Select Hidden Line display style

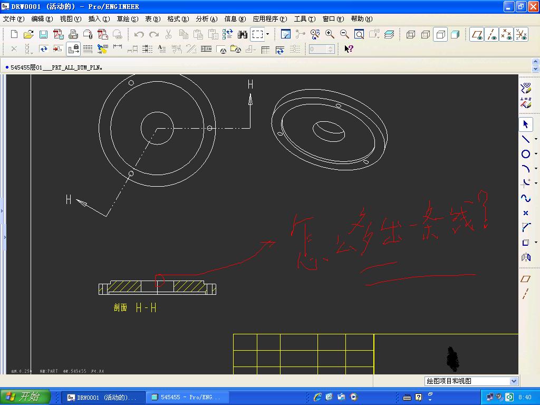pyautogui.click(x=426, y=34)
